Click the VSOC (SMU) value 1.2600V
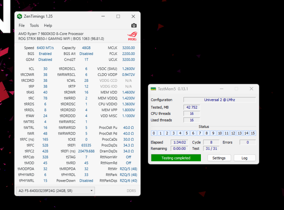This screenshot has height=210, width=284. [129, 69]
